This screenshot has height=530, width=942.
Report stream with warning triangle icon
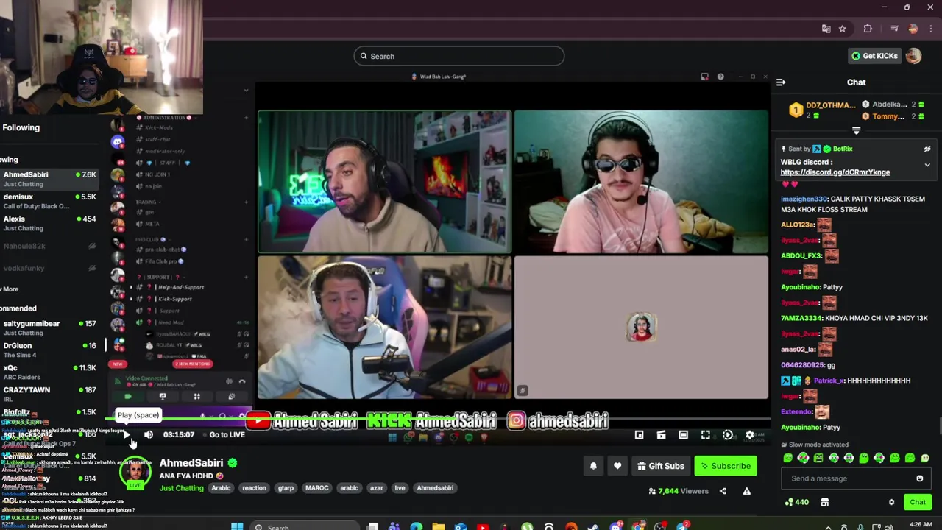[x=746, y=491]
